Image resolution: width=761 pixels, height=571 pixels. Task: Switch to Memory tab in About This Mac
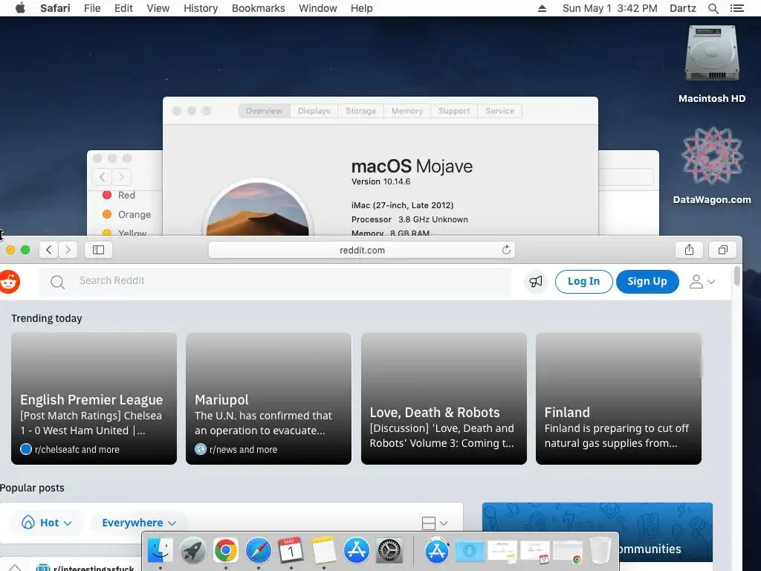407,111
